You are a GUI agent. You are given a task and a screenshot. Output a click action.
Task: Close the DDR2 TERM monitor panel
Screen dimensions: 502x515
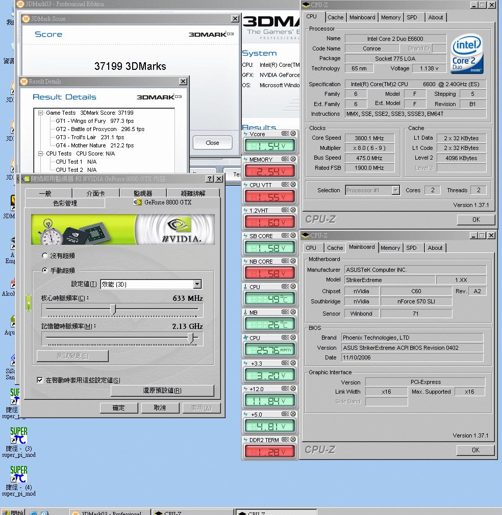point(293,440)
